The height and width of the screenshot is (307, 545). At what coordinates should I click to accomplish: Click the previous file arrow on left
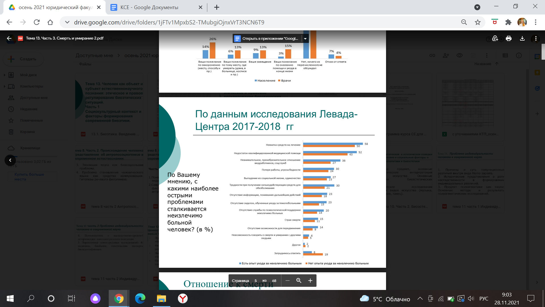(10, 160)
